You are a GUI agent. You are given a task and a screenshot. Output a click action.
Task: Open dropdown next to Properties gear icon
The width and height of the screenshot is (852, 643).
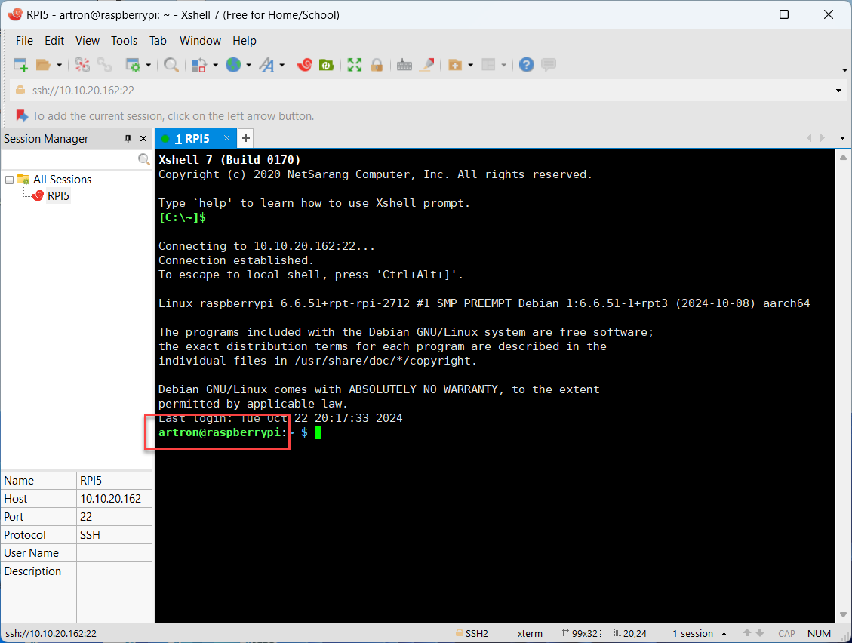click(148, 65)
